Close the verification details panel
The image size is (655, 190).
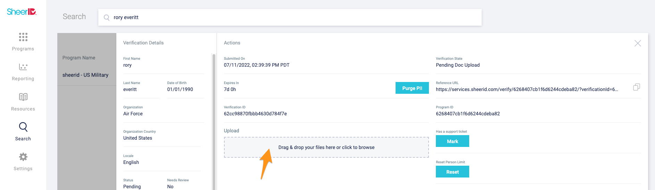[638, 43]
